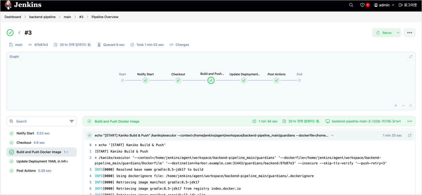Click the '[START] Kaniko Build & Push' log line
Viewport: 422px width, 195px height.
[121, 151]
